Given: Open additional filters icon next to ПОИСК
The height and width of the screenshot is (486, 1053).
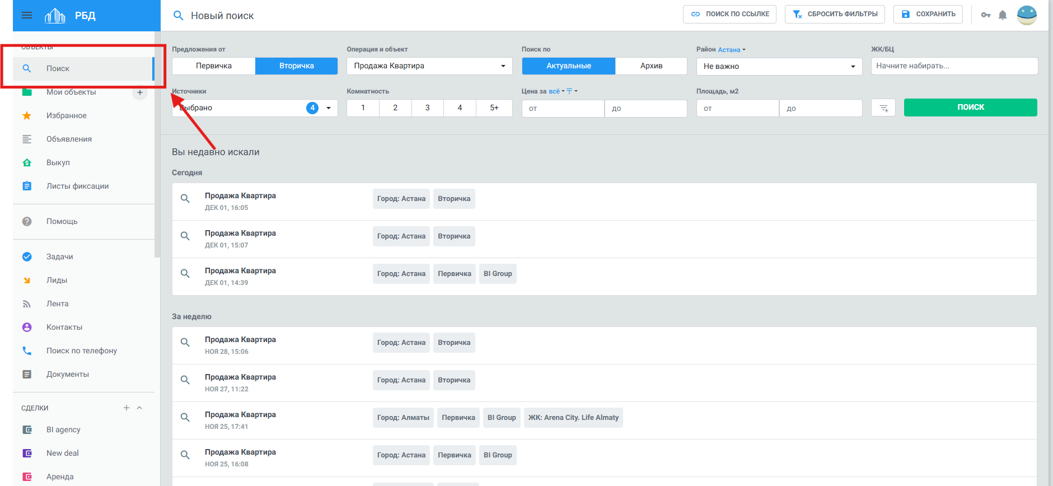Looking at the screenshot, I should [883, 108].
